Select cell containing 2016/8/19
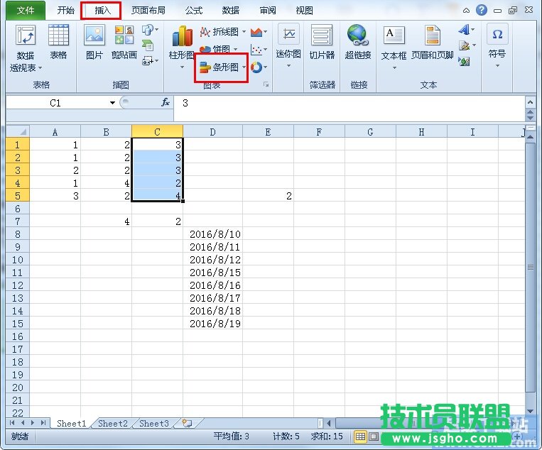Viewport: 542px width, 450px height. coord(213,324)
